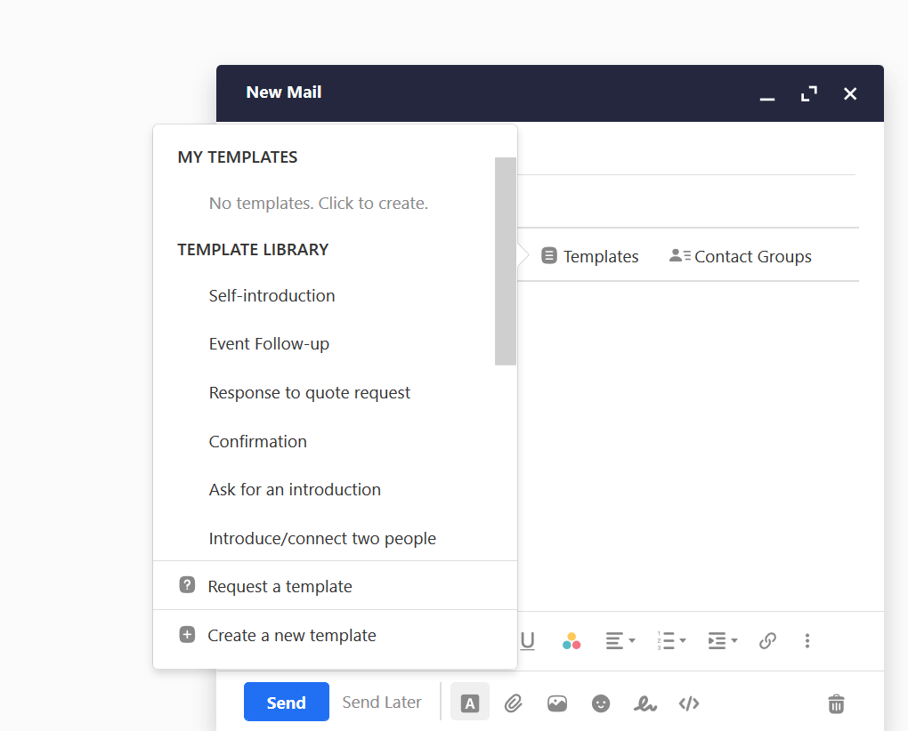Insert an image into the email

tap(557, 703)
